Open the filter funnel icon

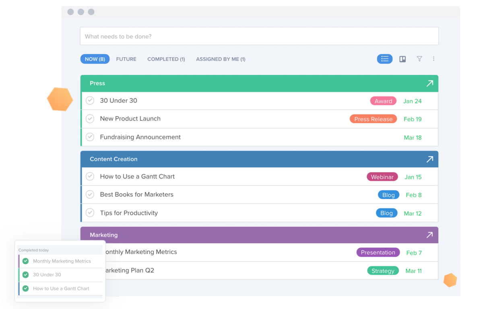(x=419, y=59)
